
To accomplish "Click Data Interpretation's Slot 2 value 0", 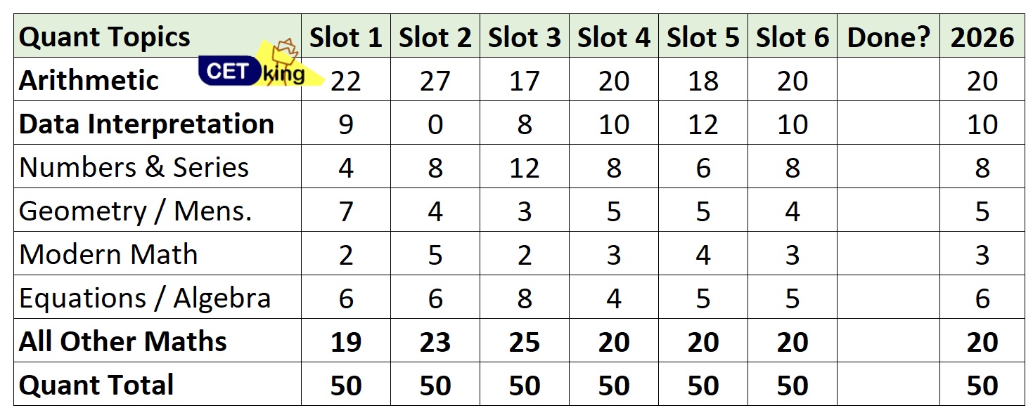I will (435, 124).
